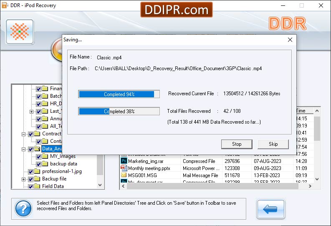Click the blue back arrow button
This screenshot has height=226, width=331.
pyautogui.click(x=270, y=209)
